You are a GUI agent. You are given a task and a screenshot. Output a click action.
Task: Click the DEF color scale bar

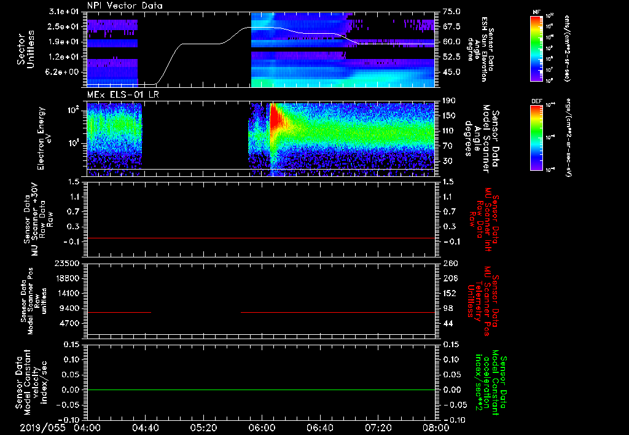(536, 138)
